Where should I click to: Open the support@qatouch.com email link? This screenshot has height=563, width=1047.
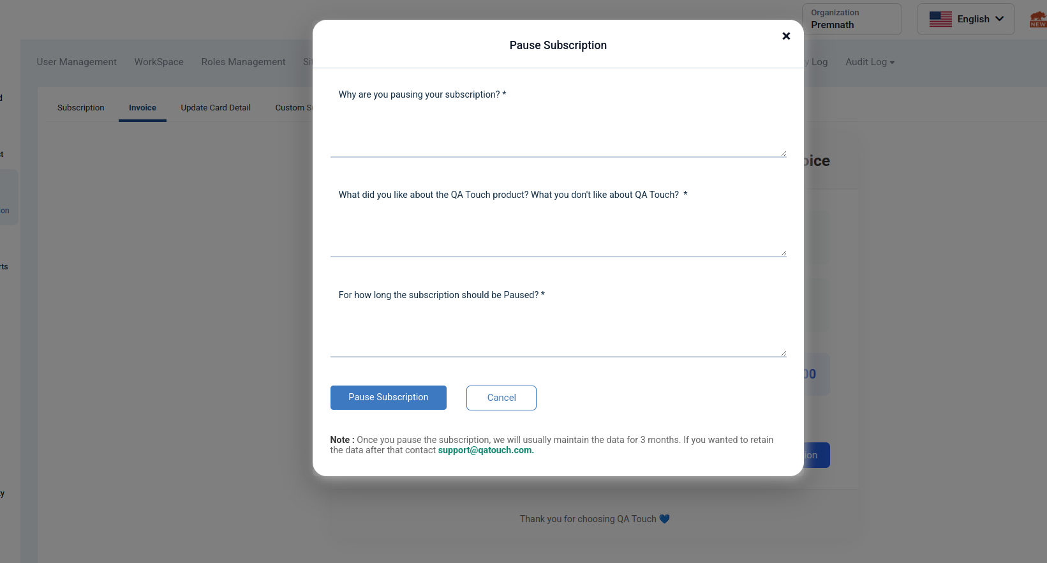point(486,451)
